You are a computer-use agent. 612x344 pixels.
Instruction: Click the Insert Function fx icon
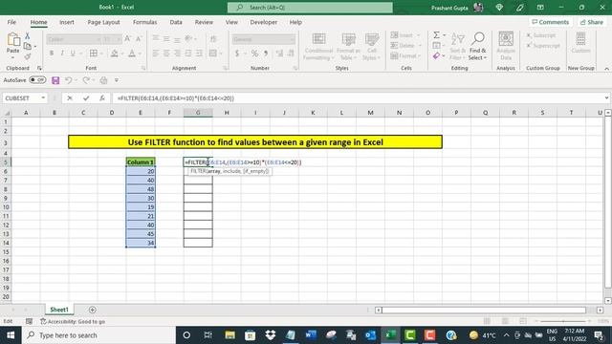pos(102,98)
